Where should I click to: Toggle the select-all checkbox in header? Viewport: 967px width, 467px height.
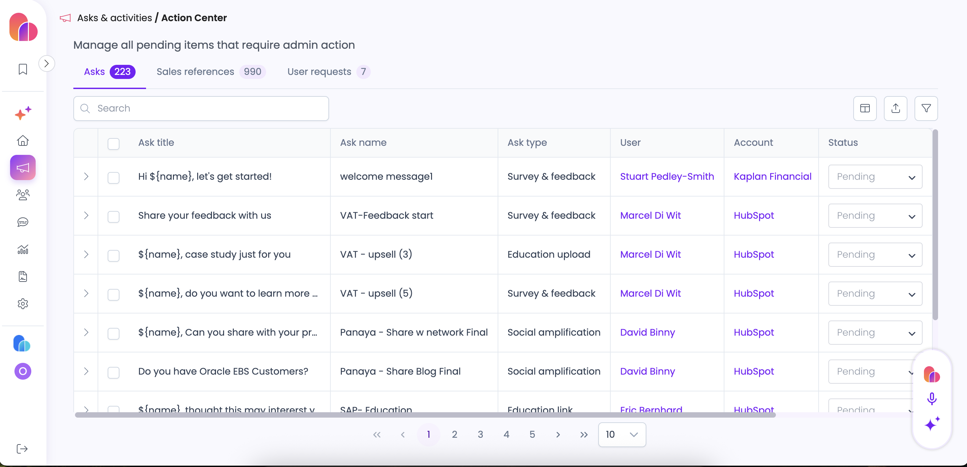click(113, 143)
